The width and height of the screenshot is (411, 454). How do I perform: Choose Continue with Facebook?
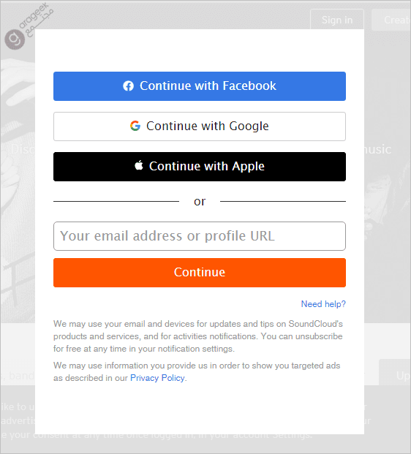pyautogui.click(x=200, y=86)
